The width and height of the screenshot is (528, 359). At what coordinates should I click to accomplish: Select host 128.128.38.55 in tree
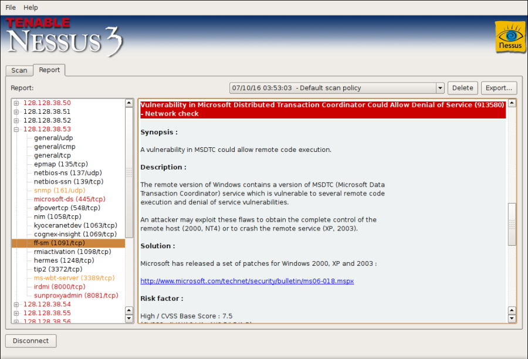(x=47, y=313)
